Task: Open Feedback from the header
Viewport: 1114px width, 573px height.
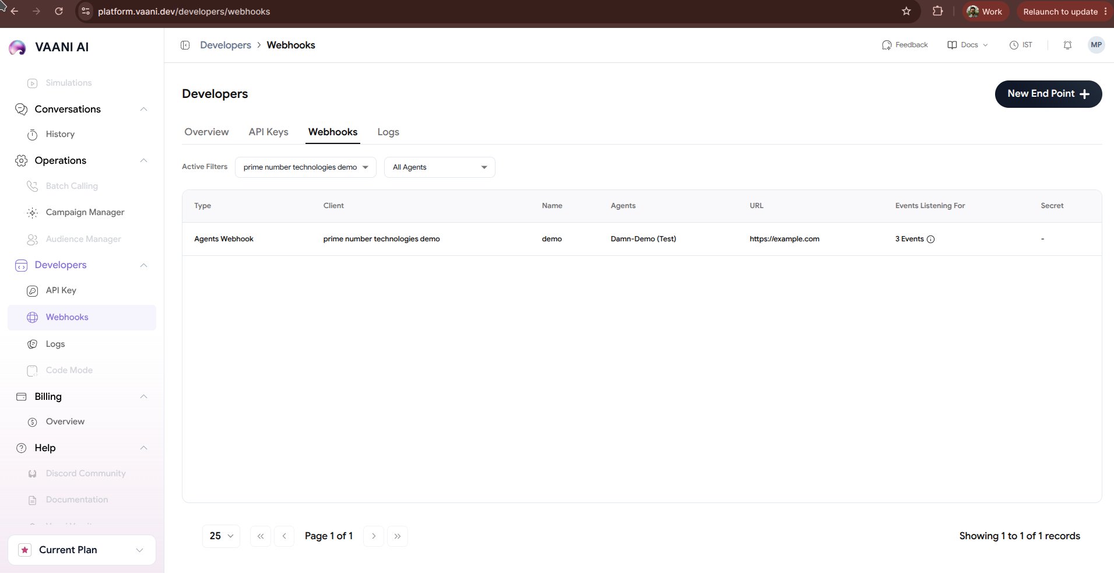Action: (905, 45)
